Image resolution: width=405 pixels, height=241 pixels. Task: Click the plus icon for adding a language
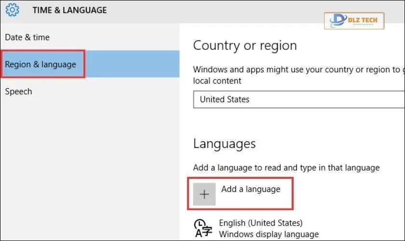204,194
